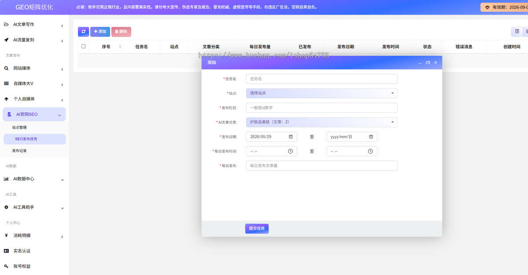The image size is (528, 275).
Task: Open calendar picker for end date
Action: [x=371, y=137]
